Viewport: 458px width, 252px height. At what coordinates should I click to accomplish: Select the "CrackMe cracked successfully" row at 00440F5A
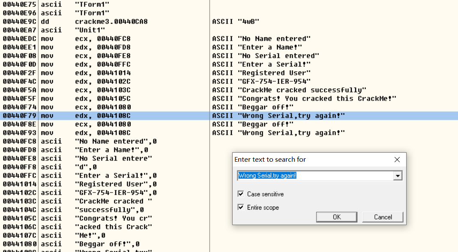[x=103, y=90]
